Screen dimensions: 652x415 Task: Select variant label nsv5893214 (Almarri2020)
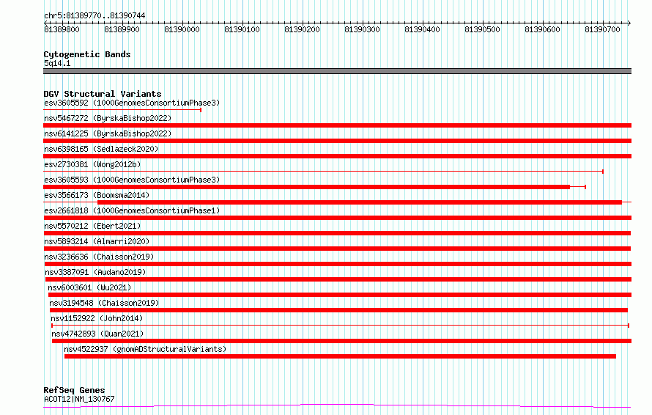[x=97, y=241]
